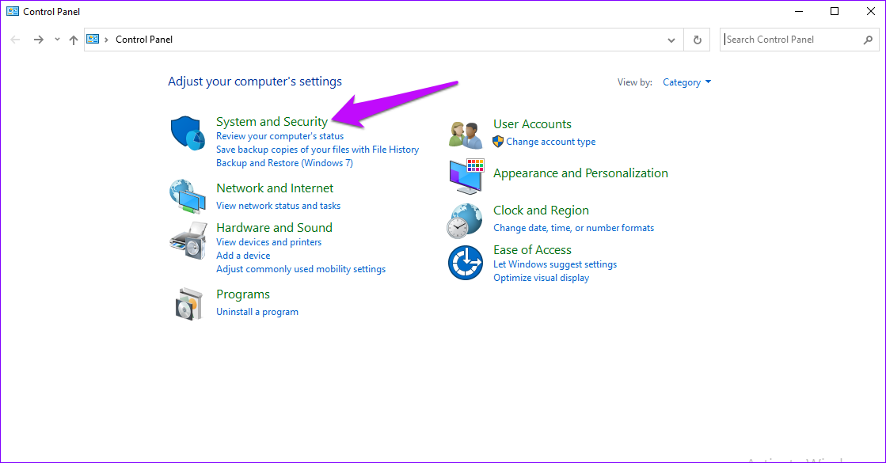
Task: Expand the address bar history dropdown
Action: pyautogui.click(x=671, y=40)
